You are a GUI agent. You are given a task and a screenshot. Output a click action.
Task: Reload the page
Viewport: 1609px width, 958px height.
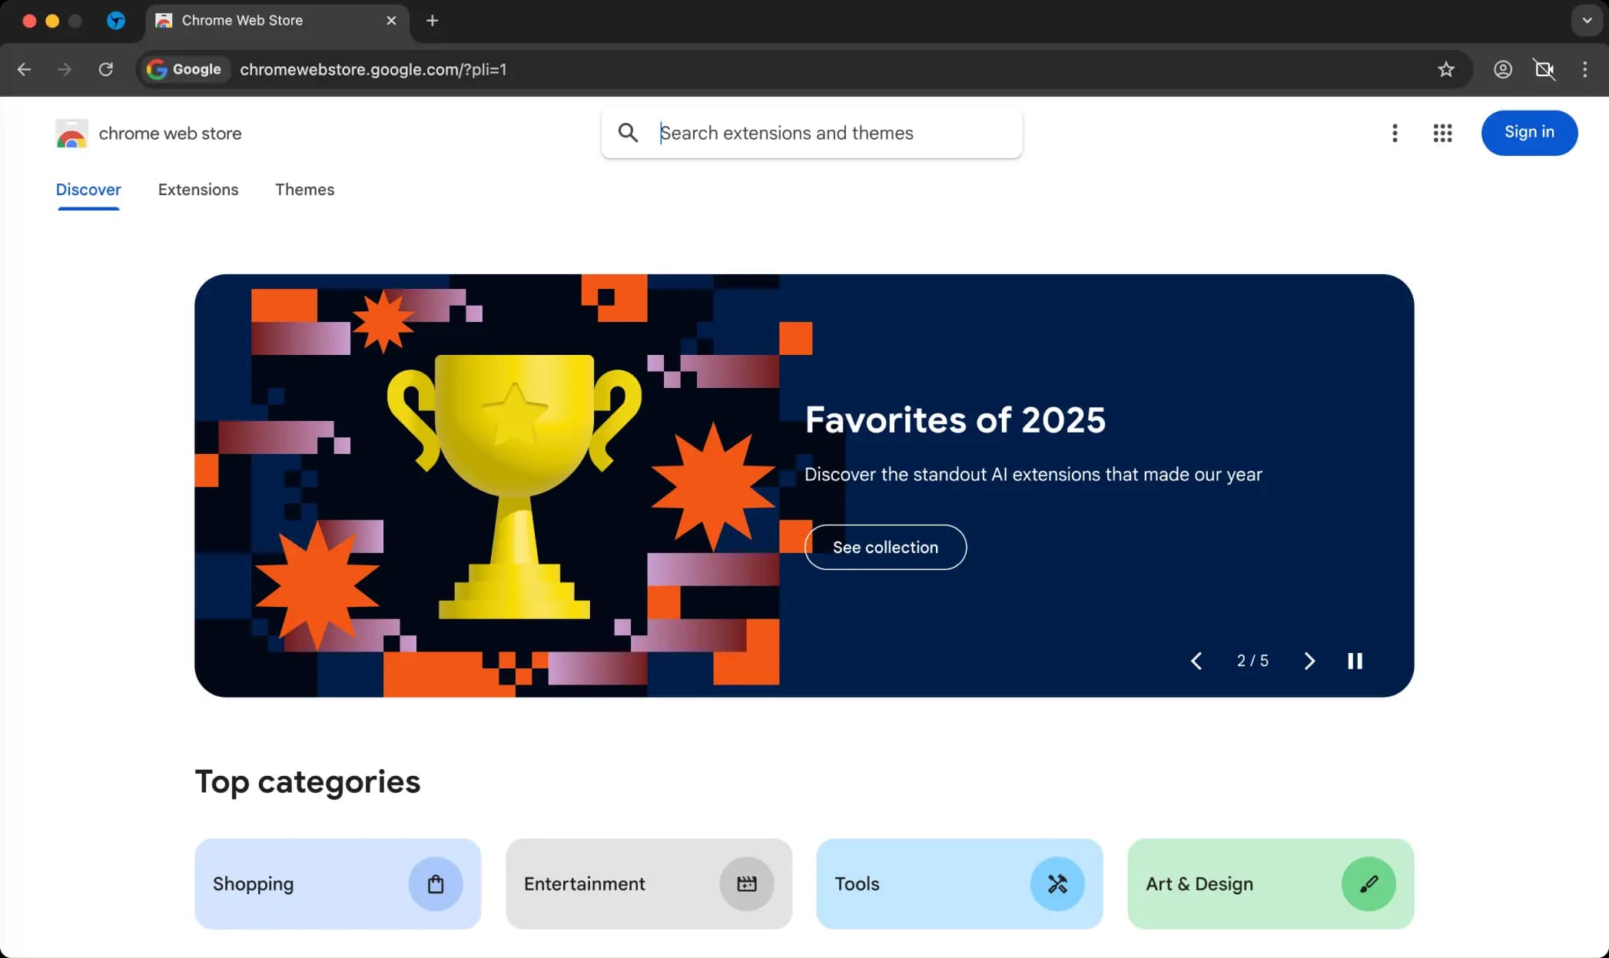click(106, 69)
